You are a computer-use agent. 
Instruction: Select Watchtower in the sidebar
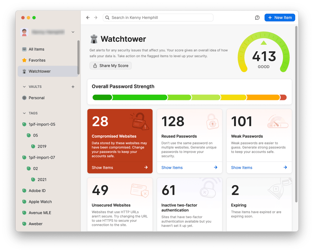40,71
